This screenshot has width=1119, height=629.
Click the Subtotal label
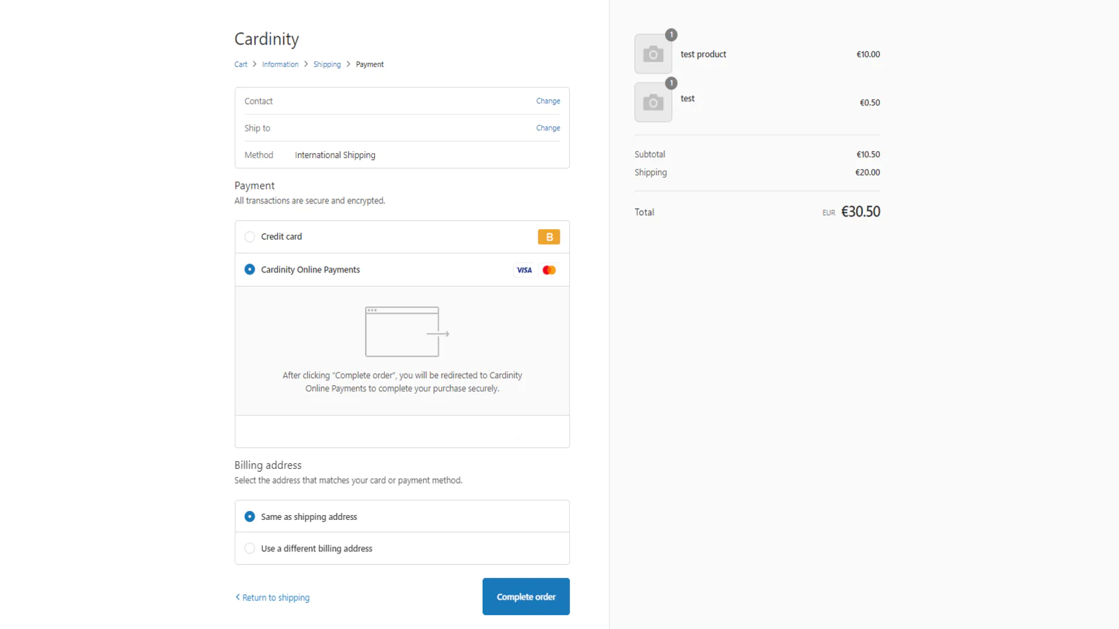point(650,154)
